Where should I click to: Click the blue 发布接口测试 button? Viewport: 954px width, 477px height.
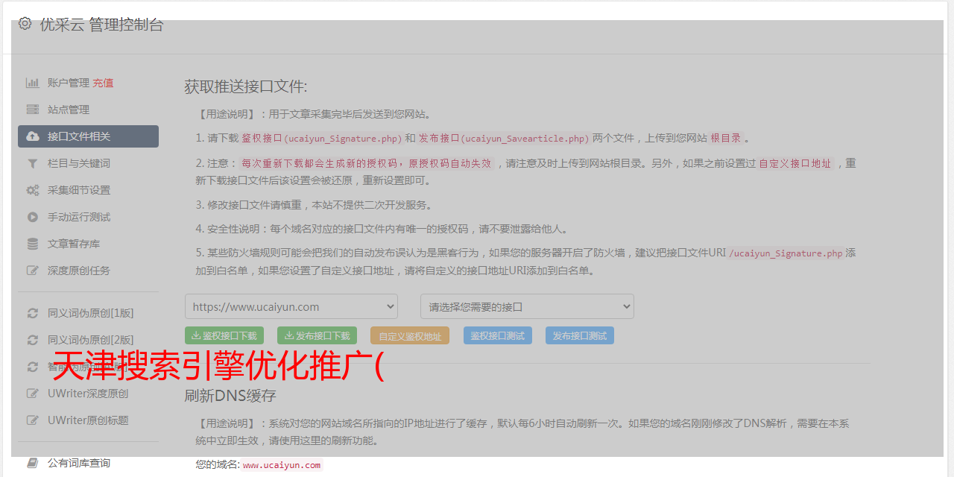click(x=579, y=336)
